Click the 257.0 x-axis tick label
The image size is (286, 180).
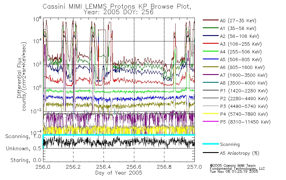pos(194,167)
